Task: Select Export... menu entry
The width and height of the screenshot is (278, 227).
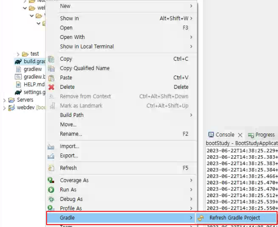Action: pyautogui.click(x=122, y=156)
